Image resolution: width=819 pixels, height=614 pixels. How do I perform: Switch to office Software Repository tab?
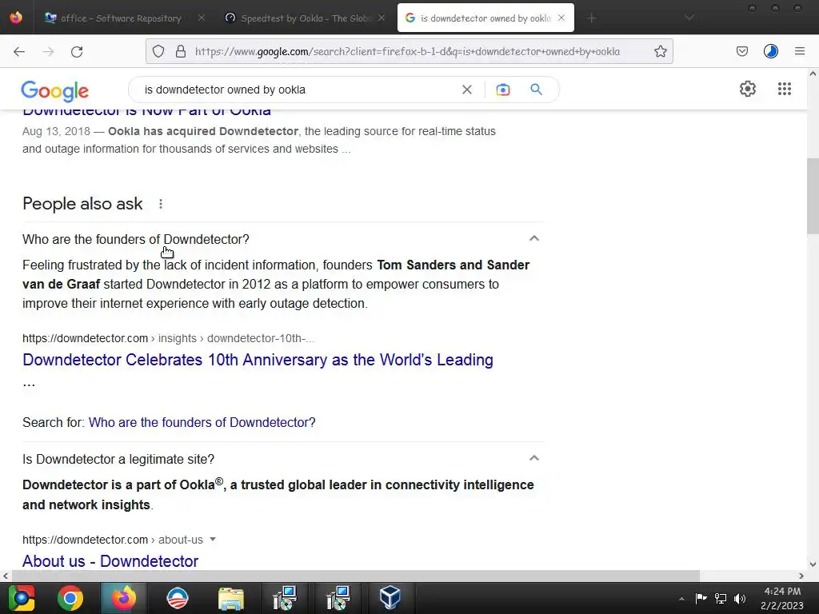[x=121, y=18]
